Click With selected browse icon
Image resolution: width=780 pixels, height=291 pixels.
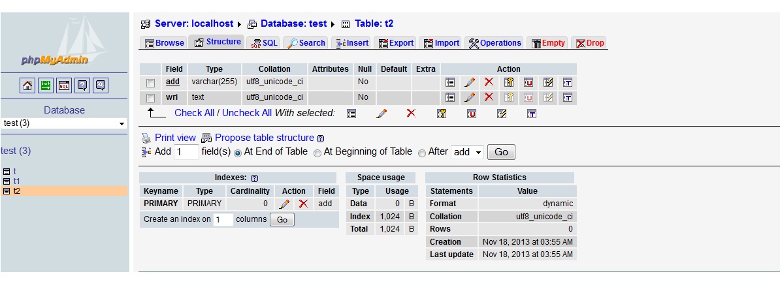351,114
